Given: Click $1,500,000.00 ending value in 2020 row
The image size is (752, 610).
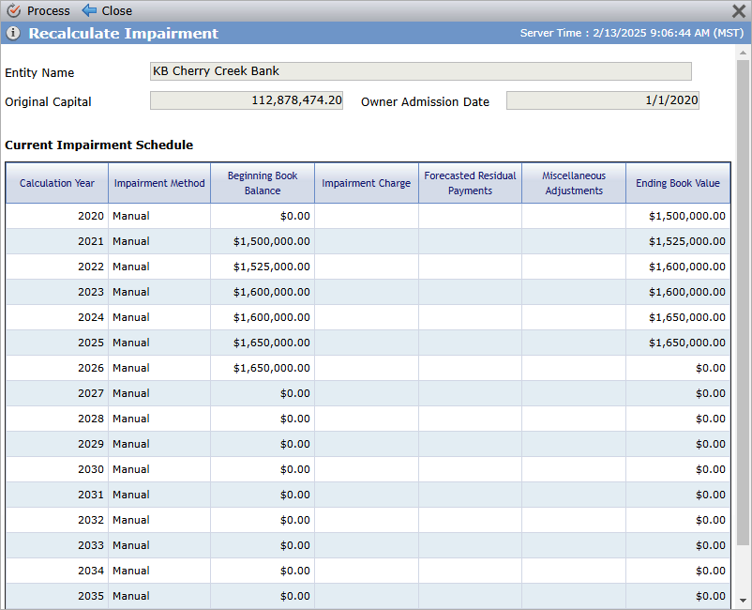Looking at the screenshot, I should 686,216.
